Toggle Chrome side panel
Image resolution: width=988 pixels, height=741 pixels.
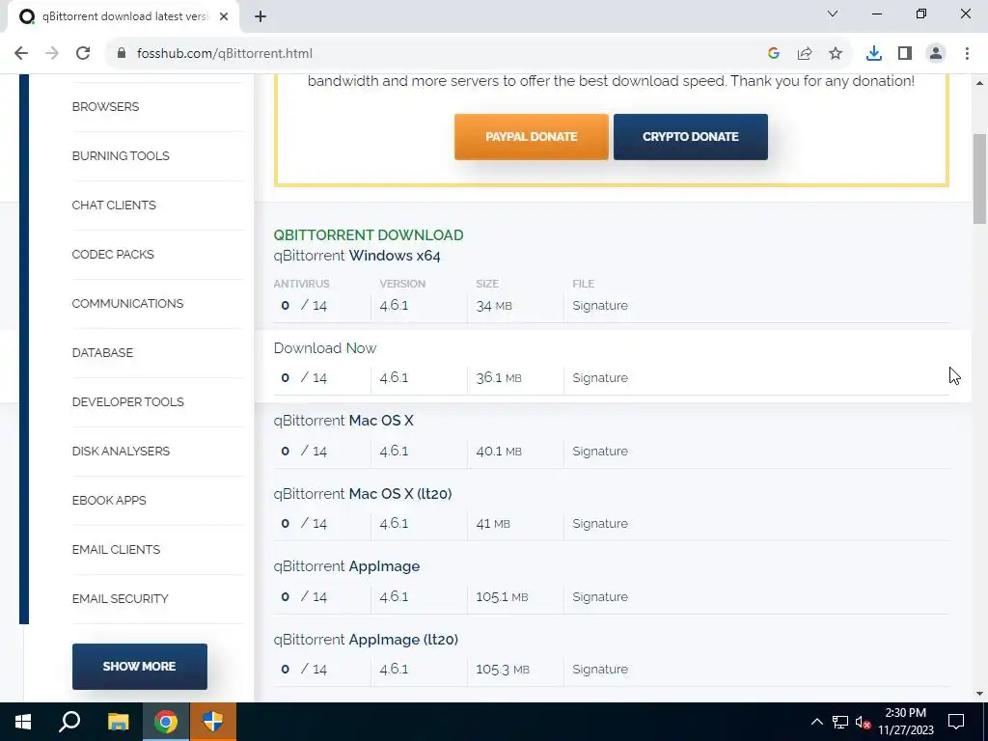[x=905, y=54]
